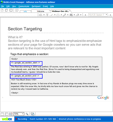Switch to the Info tab
113x122 pixels.
(x=25, y=12)
